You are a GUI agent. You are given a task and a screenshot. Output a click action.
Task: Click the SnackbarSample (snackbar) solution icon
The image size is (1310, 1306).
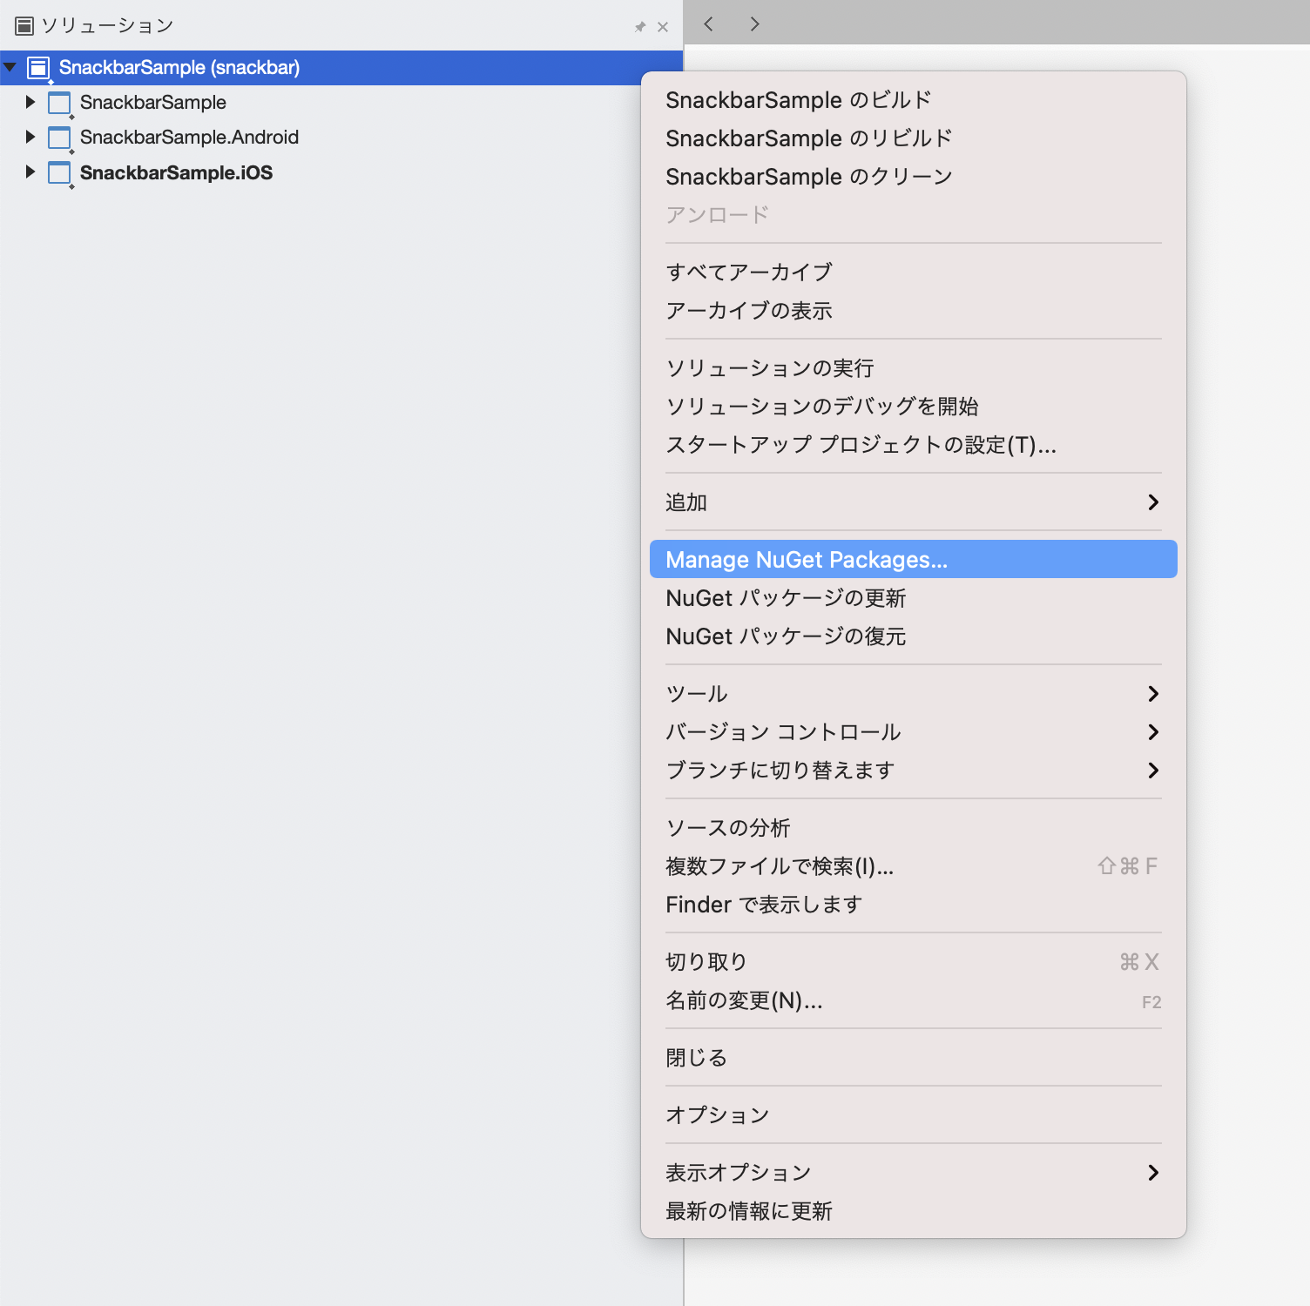point(38,68)
